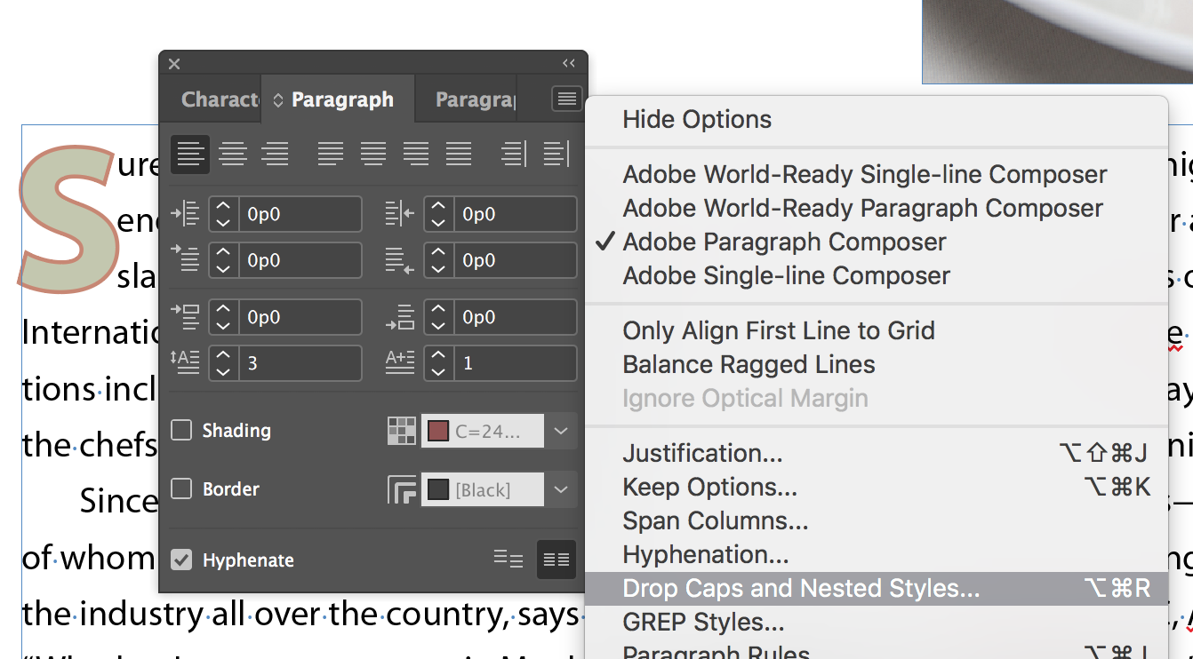This screenshot has height=659, width=1193.
Task: Enable the Shading checkbox
Action: pos(181,431)
